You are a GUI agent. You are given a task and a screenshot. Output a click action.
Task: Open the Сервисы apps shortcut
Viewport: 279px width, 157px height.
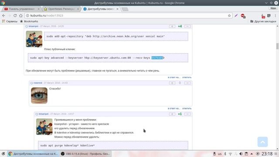pyautogui.click(x=10, y=21)
